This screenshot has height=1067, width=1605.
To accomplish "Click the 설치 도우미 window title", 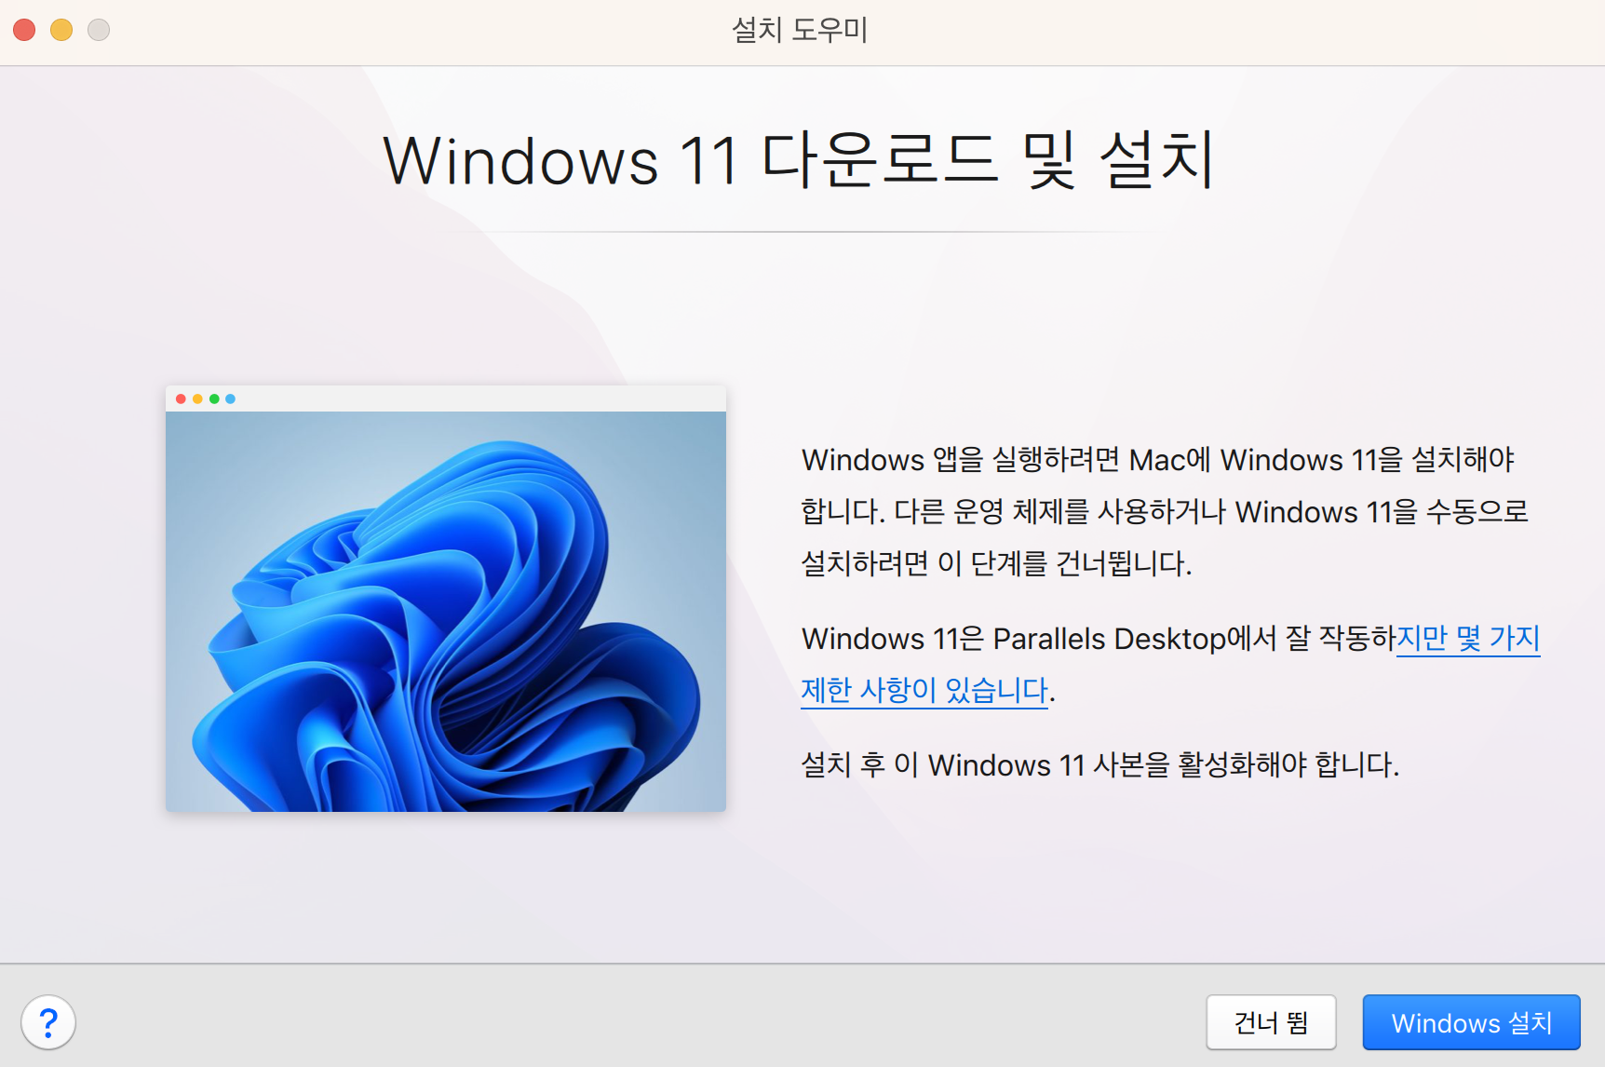I will tap(800, 30).
